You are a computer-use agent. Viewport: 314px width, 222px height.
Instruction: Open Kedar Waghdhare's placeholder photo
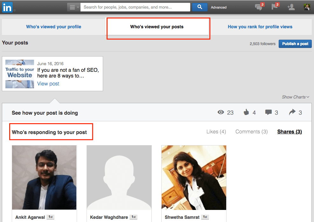click(119, 178)
